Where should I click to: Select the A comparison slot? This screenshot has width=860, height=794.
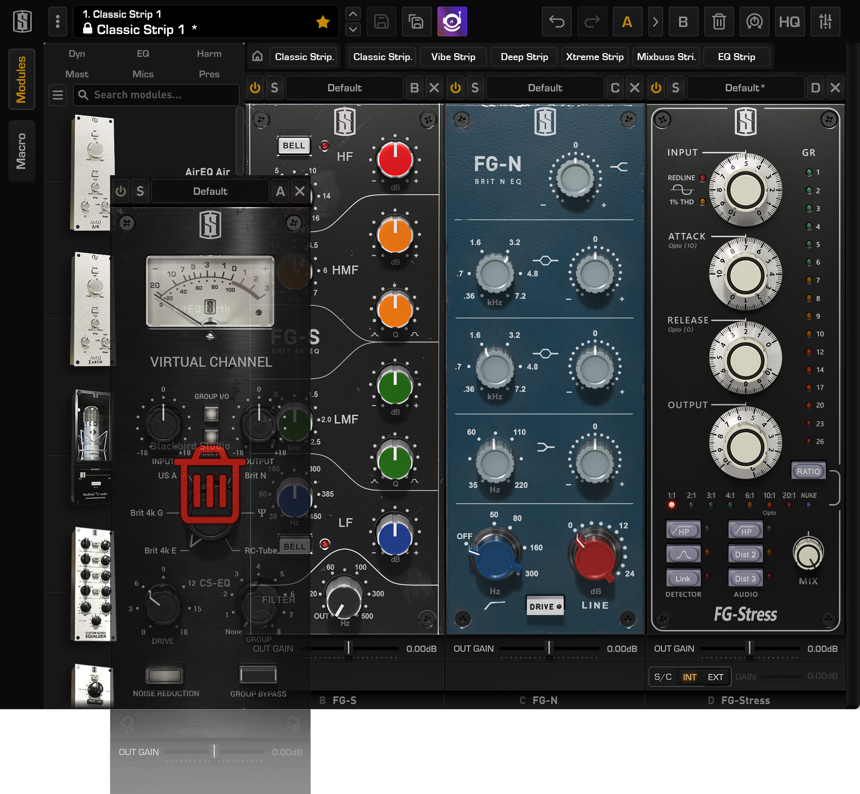627,21
